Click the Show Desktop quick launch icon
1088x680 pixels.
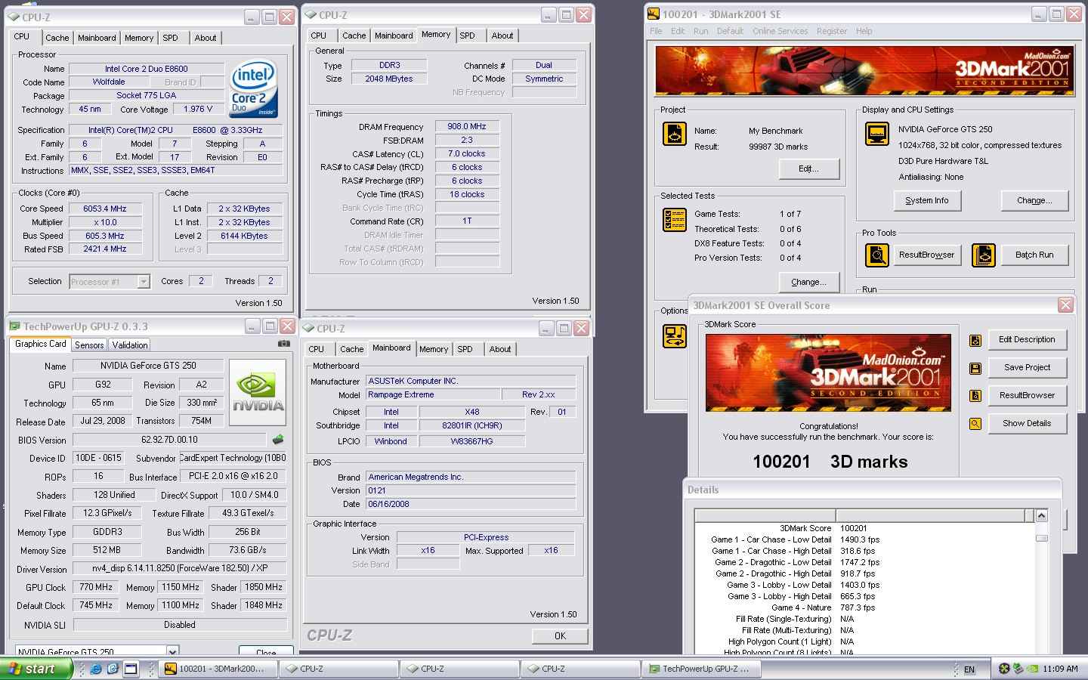tap(131, 669)
